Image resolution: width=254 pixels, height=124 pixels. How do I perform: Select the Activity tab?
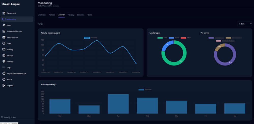click(61, 15)
